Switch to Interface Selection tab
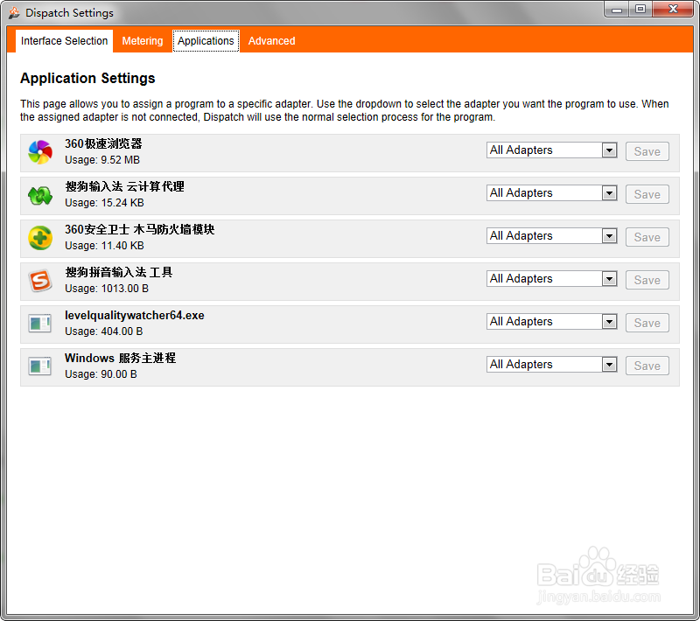Viewport: 700px width, 621px height. 64,41
